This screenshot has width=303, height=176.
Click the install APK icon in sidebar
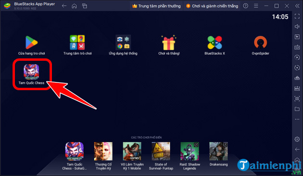click(297, 88)
